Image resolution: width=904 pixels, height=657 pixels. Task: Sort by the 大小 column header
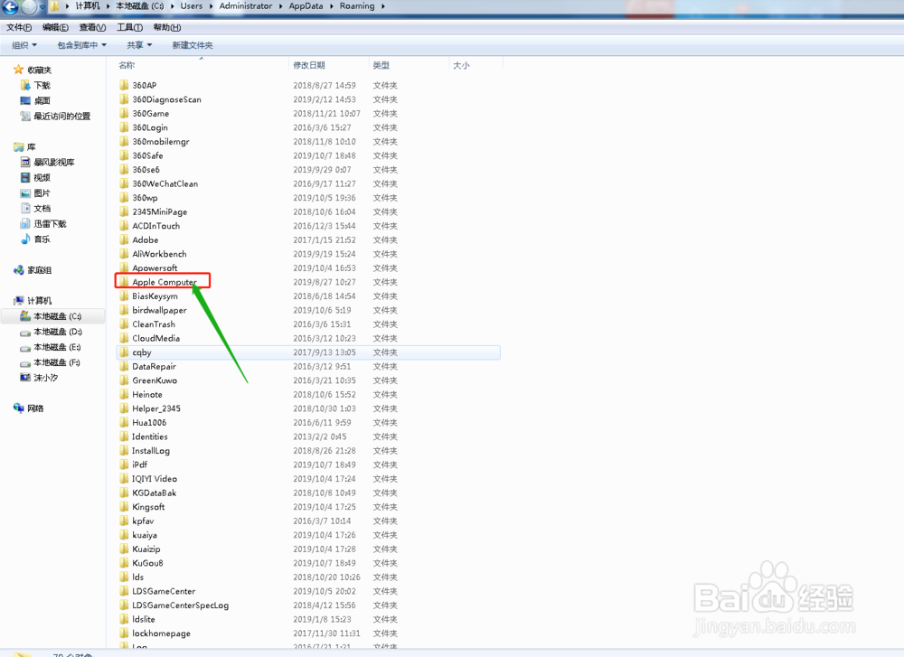461,65
